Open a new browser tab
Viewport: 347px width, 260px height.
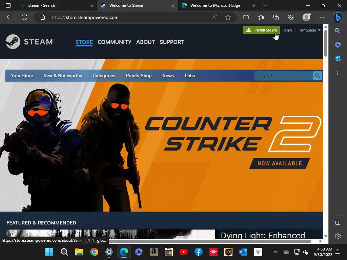click(265, 5)
